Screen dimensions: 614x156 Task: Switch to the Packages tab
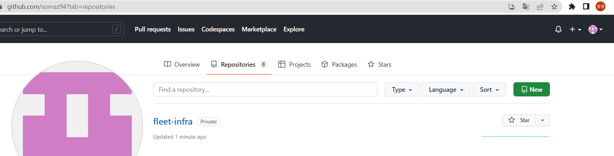click(x=339, y=64)
